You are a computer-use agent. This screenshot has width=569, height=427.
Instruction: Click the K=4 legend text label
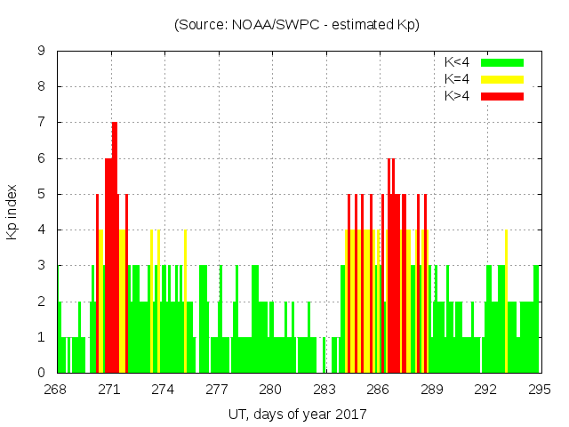pos(457,79)
